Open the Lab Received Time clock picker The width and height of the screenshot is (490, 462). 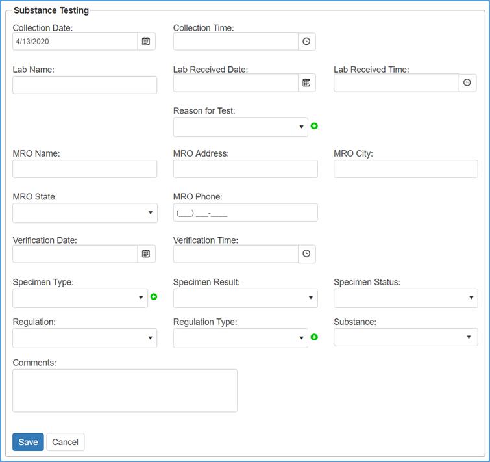pos(467,83)
